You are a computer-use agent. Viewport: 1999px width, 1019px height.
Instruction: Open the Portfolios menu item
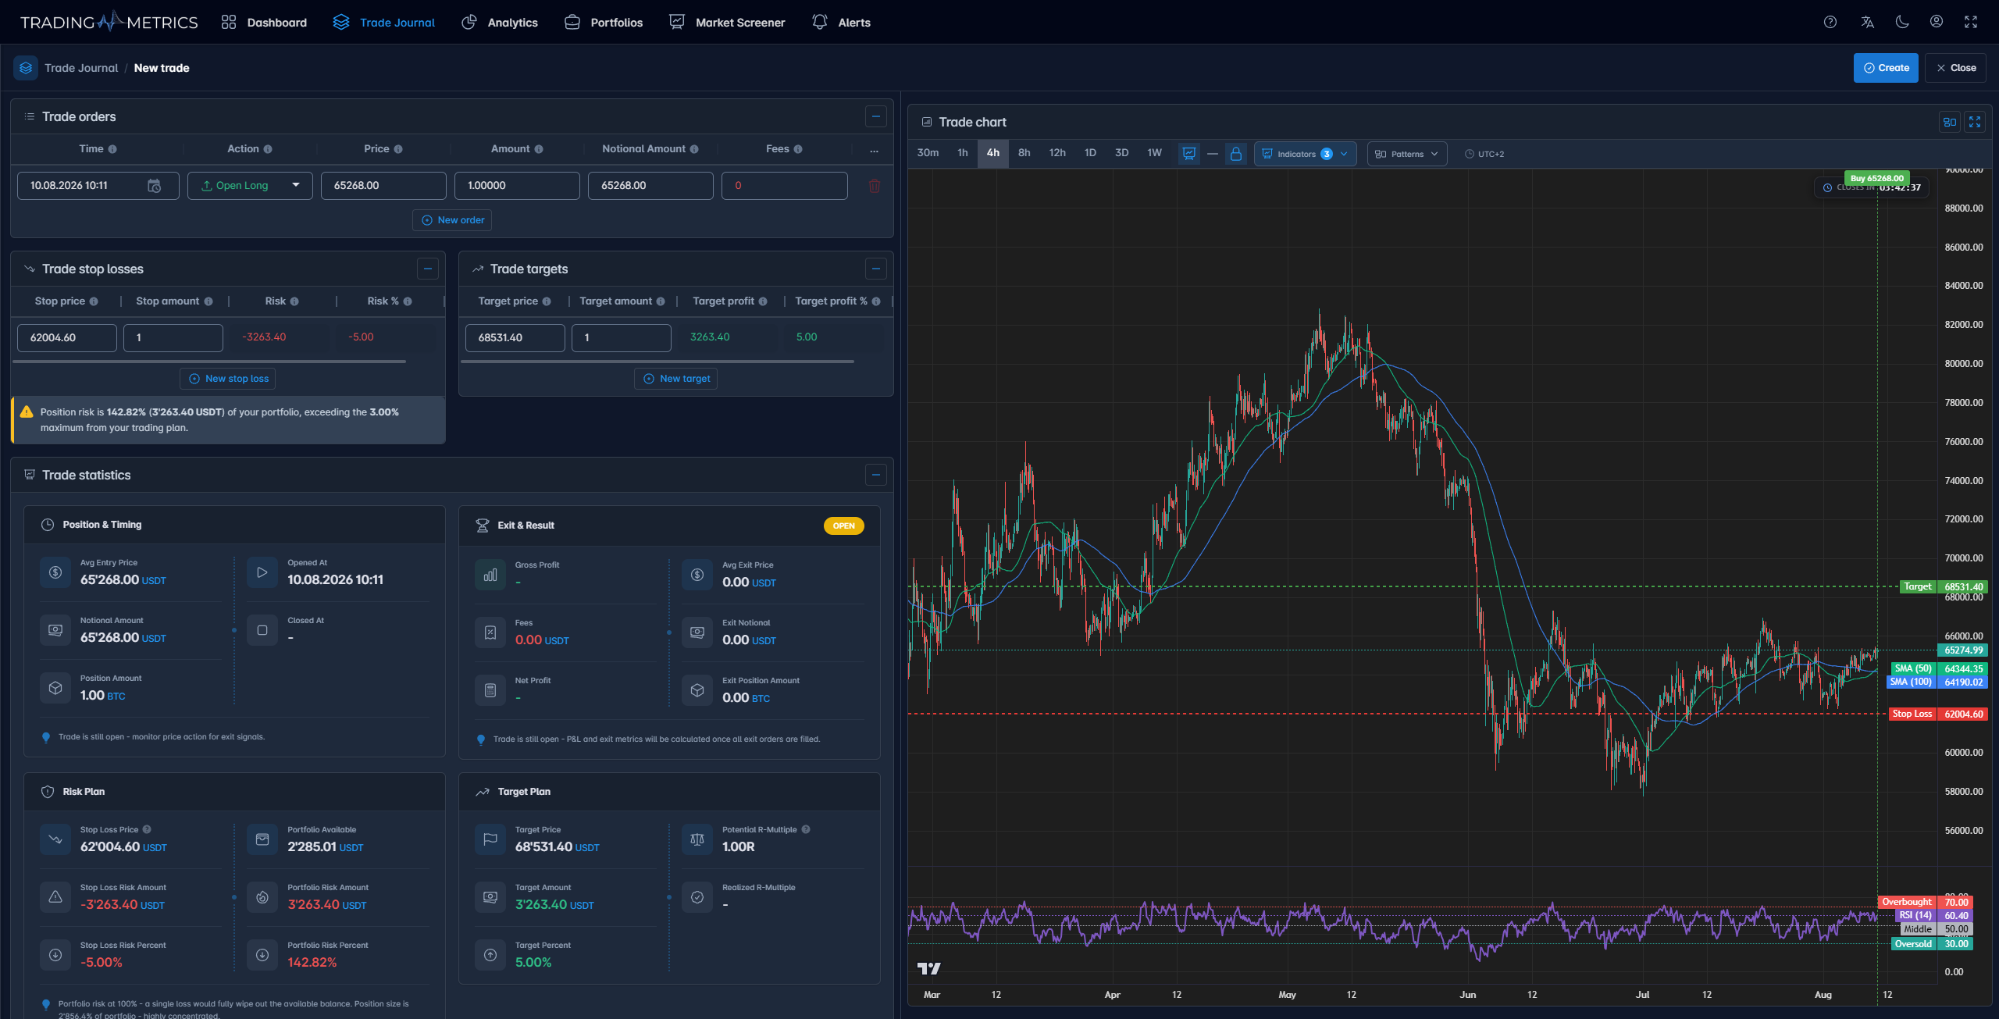[x=603, y=23]
